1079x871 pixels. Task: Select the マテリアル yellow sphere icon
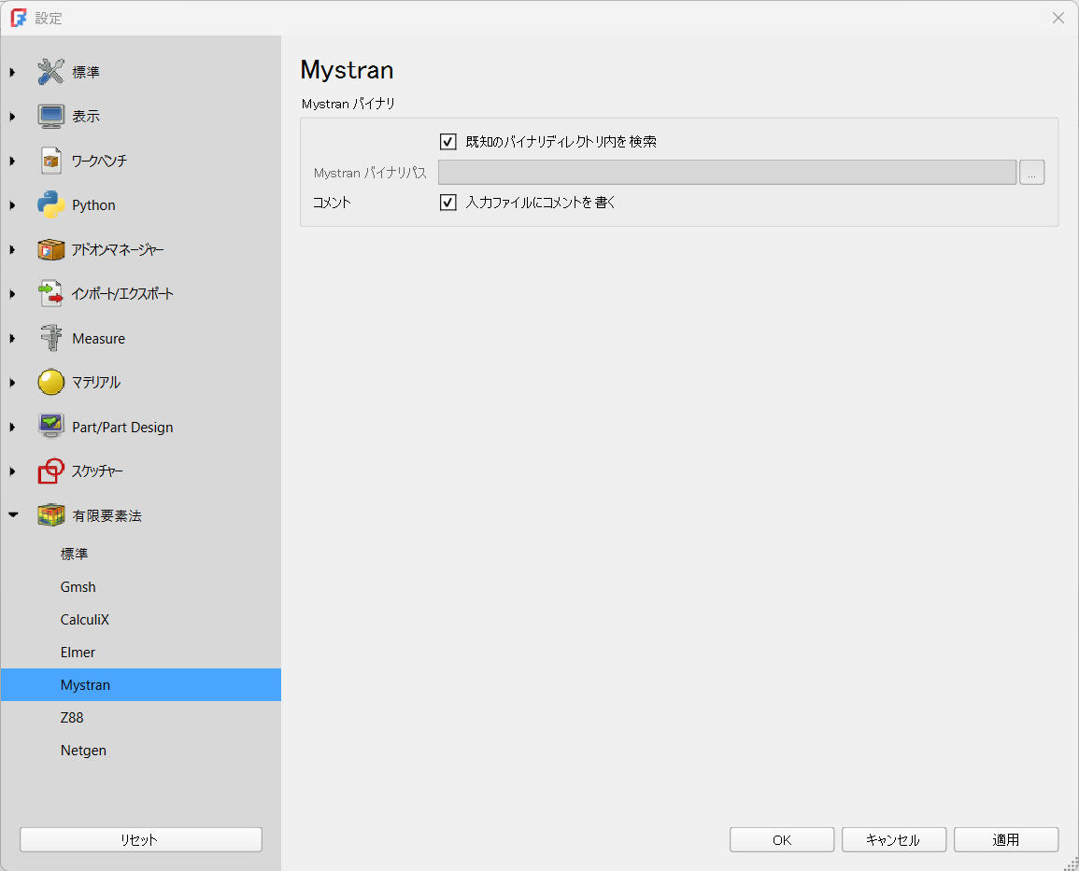[x=50, y=383]
